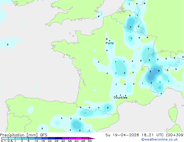Click legend scale label '15'
The height and width of the screenshot is (142, 184).
click(x=43, y=141)
